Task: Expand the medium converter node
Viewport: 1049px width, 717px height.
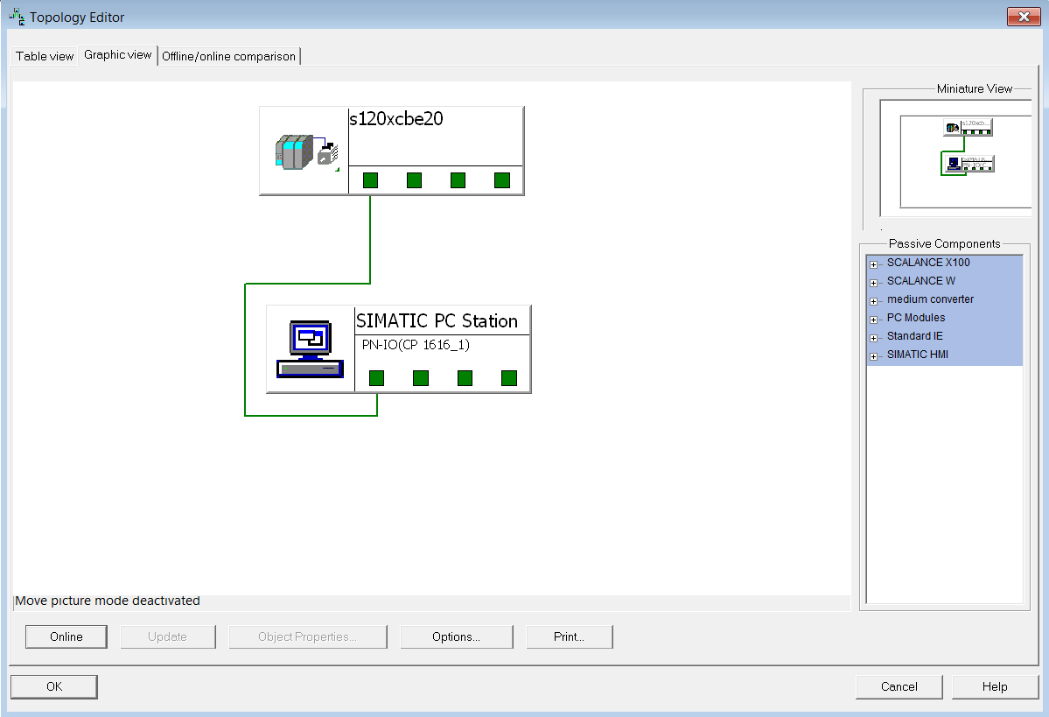Action: point(873,301)
